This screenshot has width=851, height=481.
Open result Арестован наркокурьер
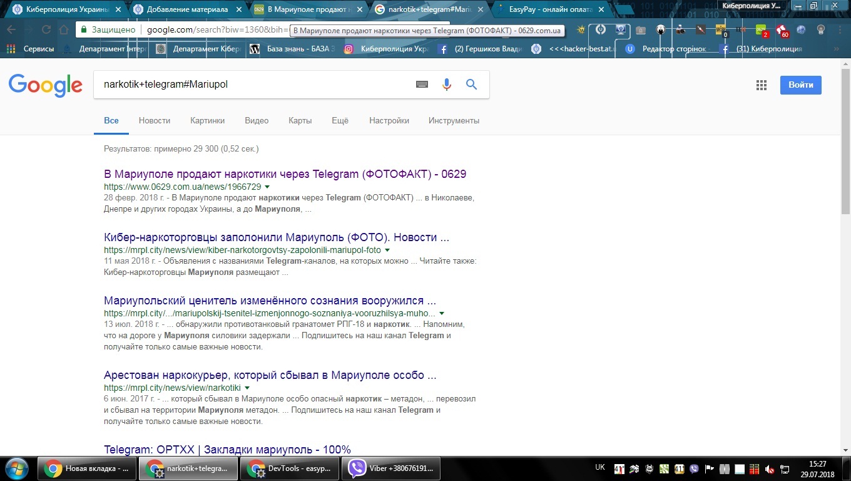pos(270,375)
